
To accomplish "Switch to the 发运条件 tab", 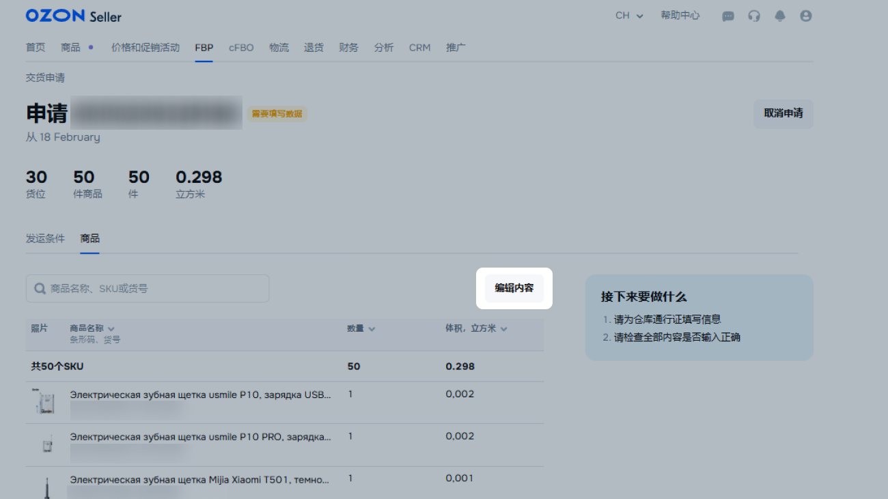I will pos(45,238).
